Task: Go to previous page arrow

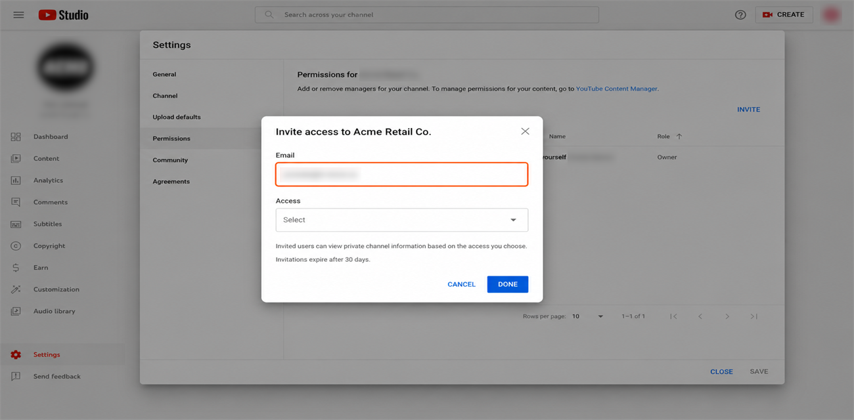Action: pyautogui.click(x=700, y=316)
